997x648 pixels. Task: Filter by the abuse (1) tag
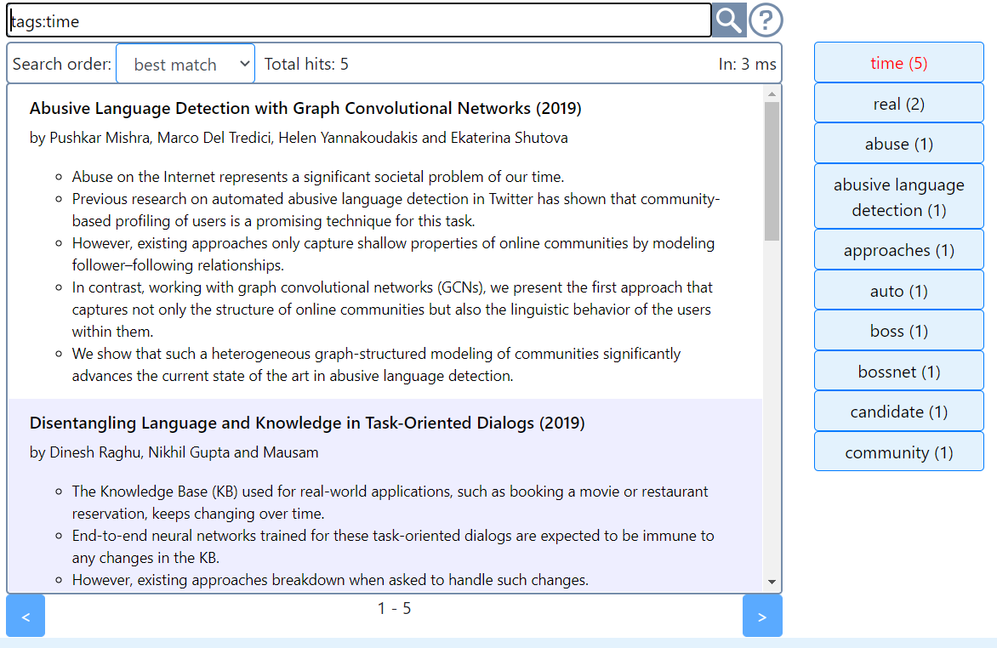coord(898,143)
